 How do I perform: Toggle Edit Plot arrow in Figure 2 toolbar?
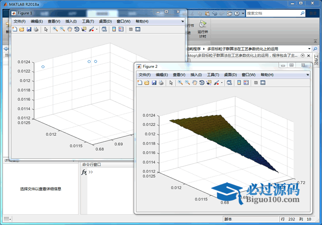pos(171,83)
